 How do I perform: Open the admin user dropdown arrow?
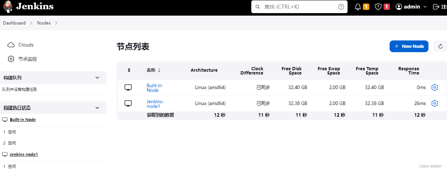425,7
